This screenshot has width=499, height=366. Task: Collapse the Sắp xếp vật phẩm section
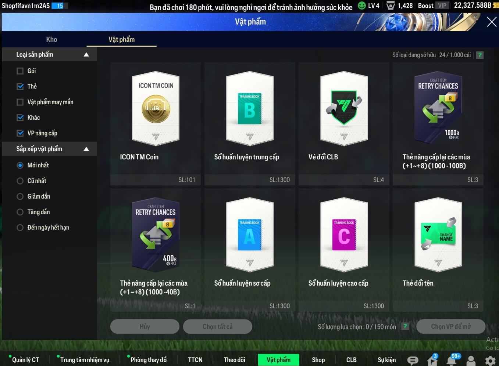[x=86, y=149]
